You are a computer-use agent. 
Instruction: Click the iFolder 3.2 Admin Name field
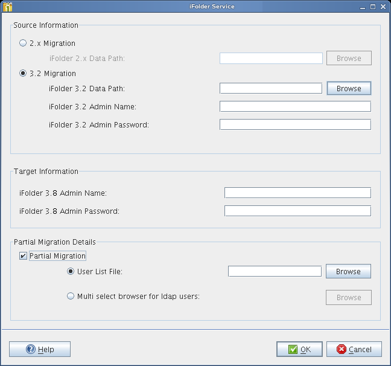click(295, 107)
